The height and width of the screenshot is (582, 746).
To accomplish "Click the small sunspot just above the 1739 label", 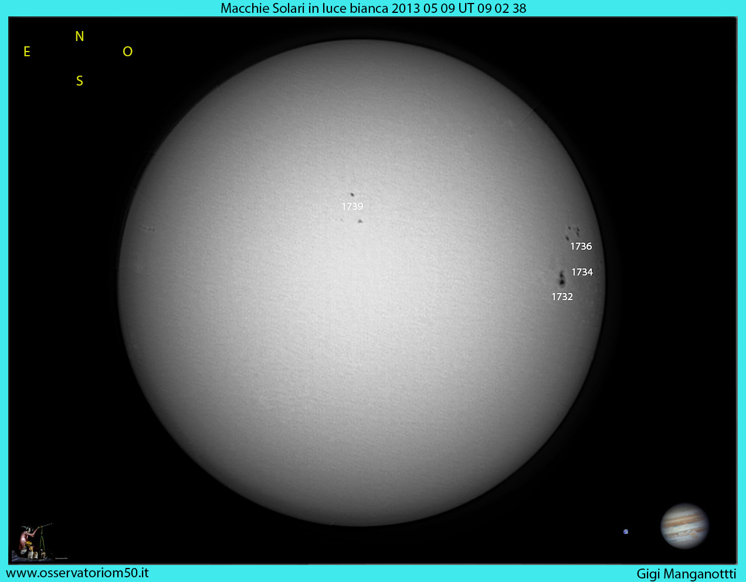I will [x=352, y=195].
